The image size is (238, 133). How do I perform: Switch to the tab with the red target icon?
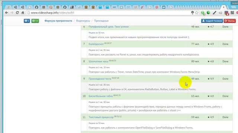51,7
